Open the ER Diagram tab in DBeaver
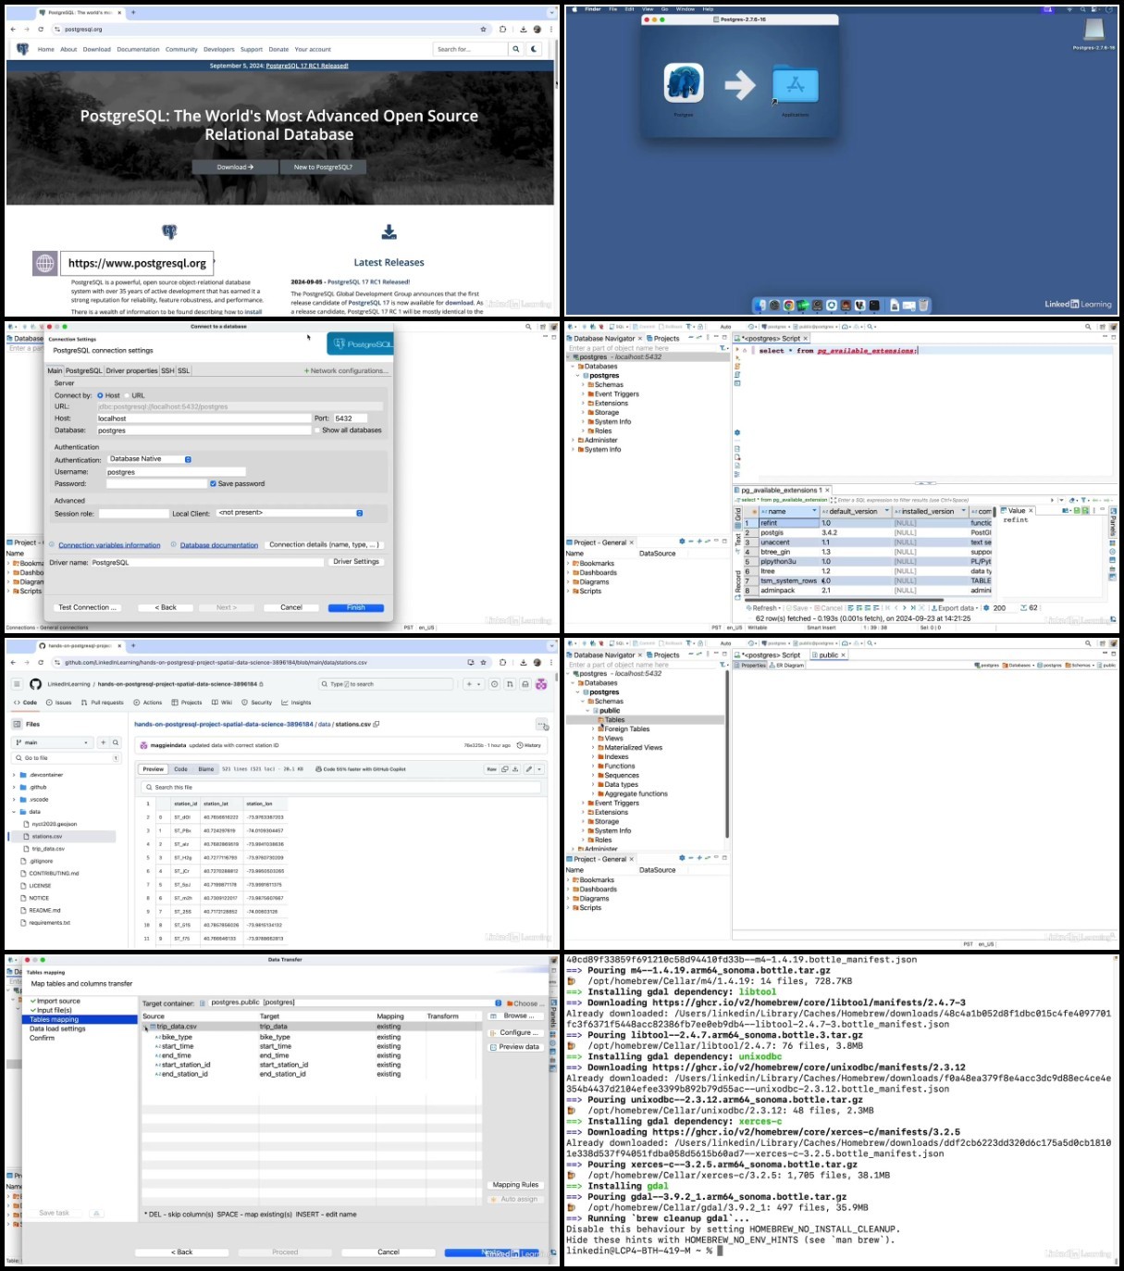Viewport: 1124px width, 1271px height. coord(788,665)
